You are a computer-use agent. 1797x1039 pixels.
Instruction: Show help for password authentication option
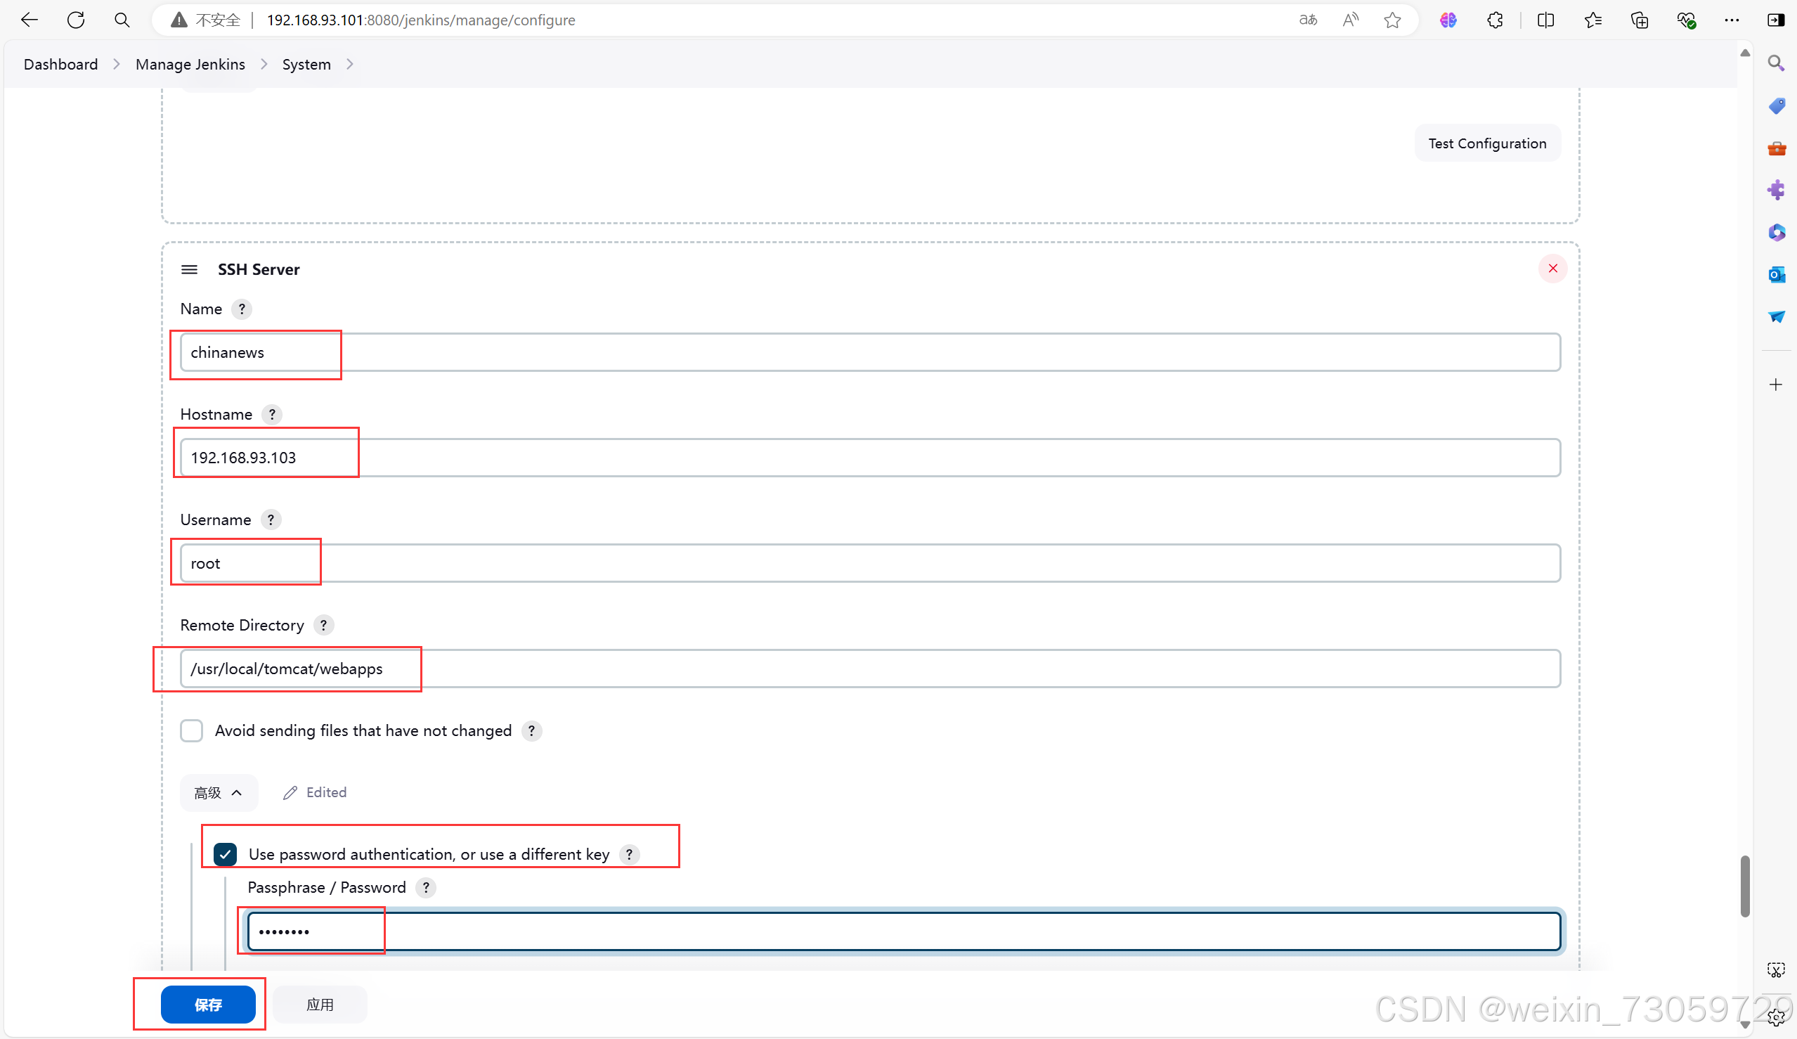629,854
